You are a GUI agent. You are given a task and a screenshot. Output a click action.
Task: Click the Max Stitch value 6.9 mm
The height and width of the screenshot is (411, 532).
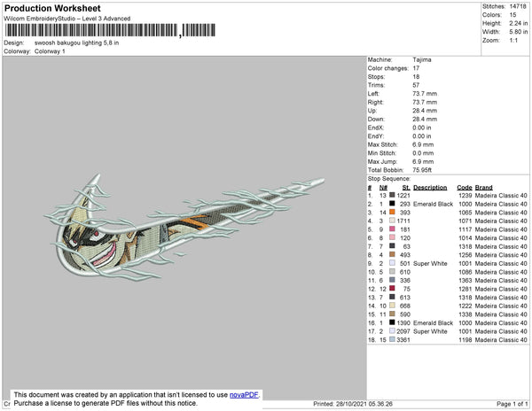423,144
